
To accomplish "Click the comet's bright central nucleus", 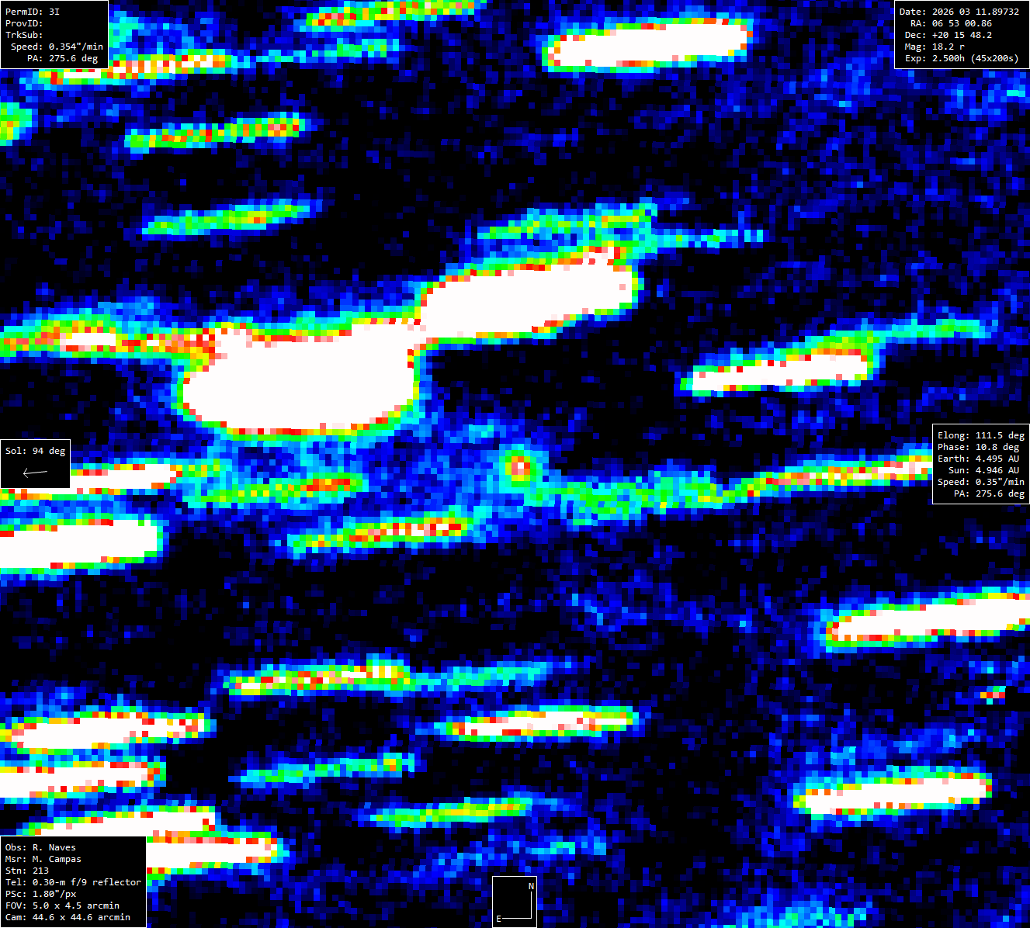I will coord(519,466).
